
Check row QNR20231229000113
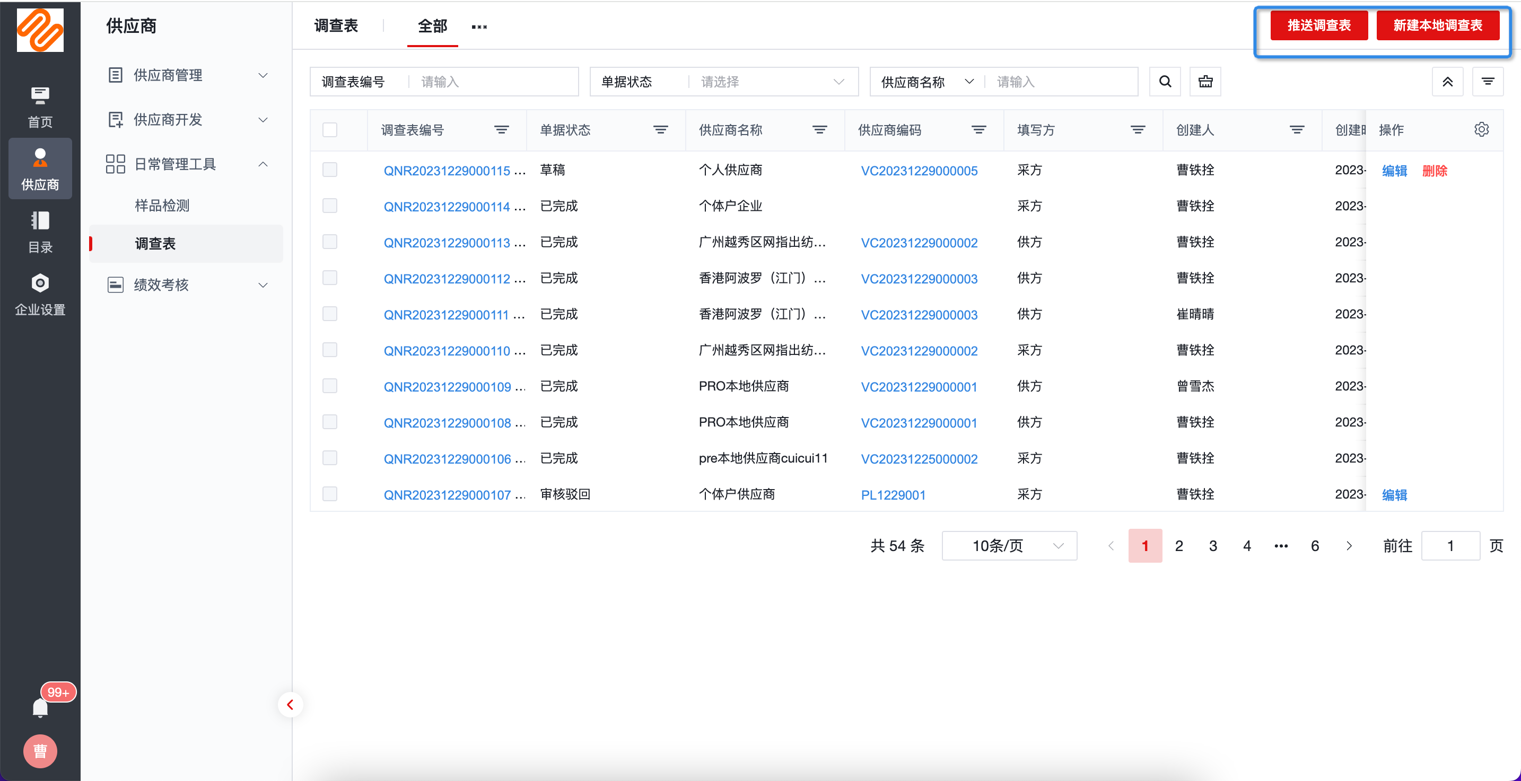(x=330, y=242)
